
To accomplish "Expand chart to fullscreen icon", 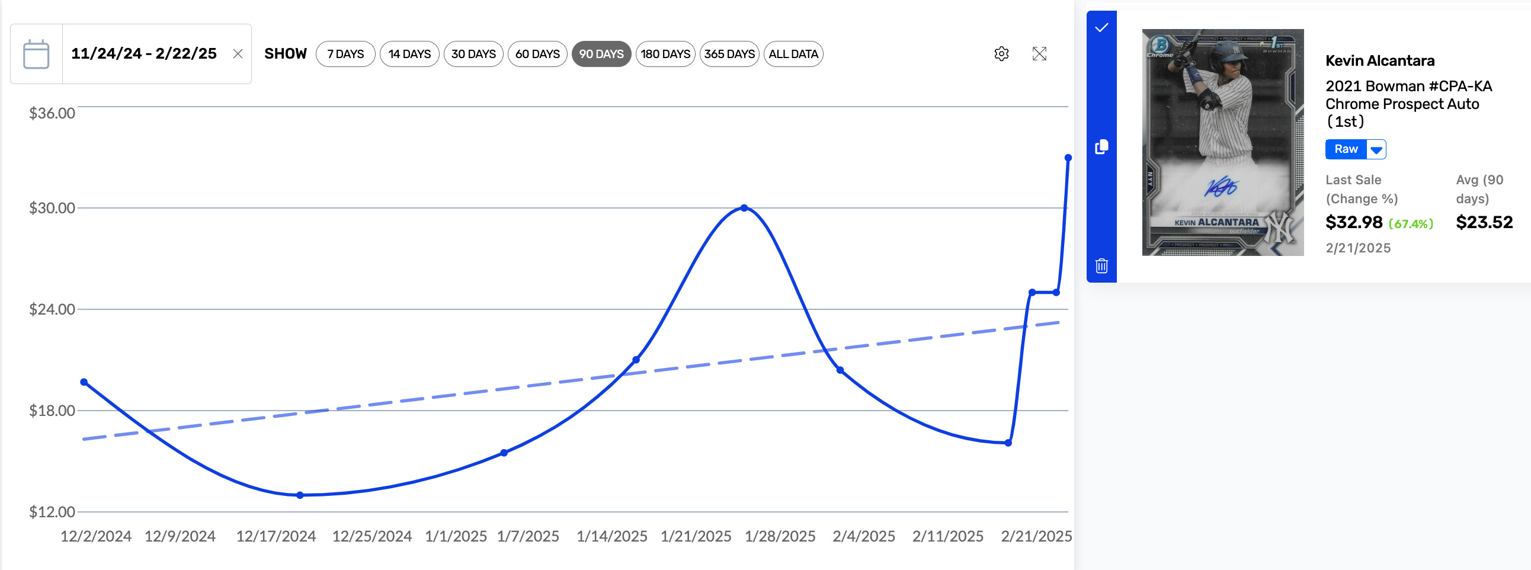I will click(x=1039, y=54).
